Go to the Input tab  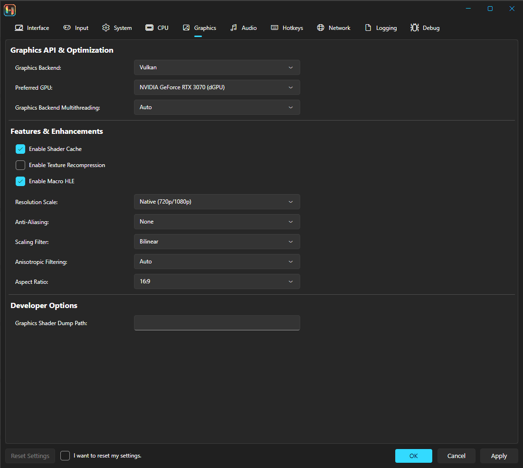76,28
